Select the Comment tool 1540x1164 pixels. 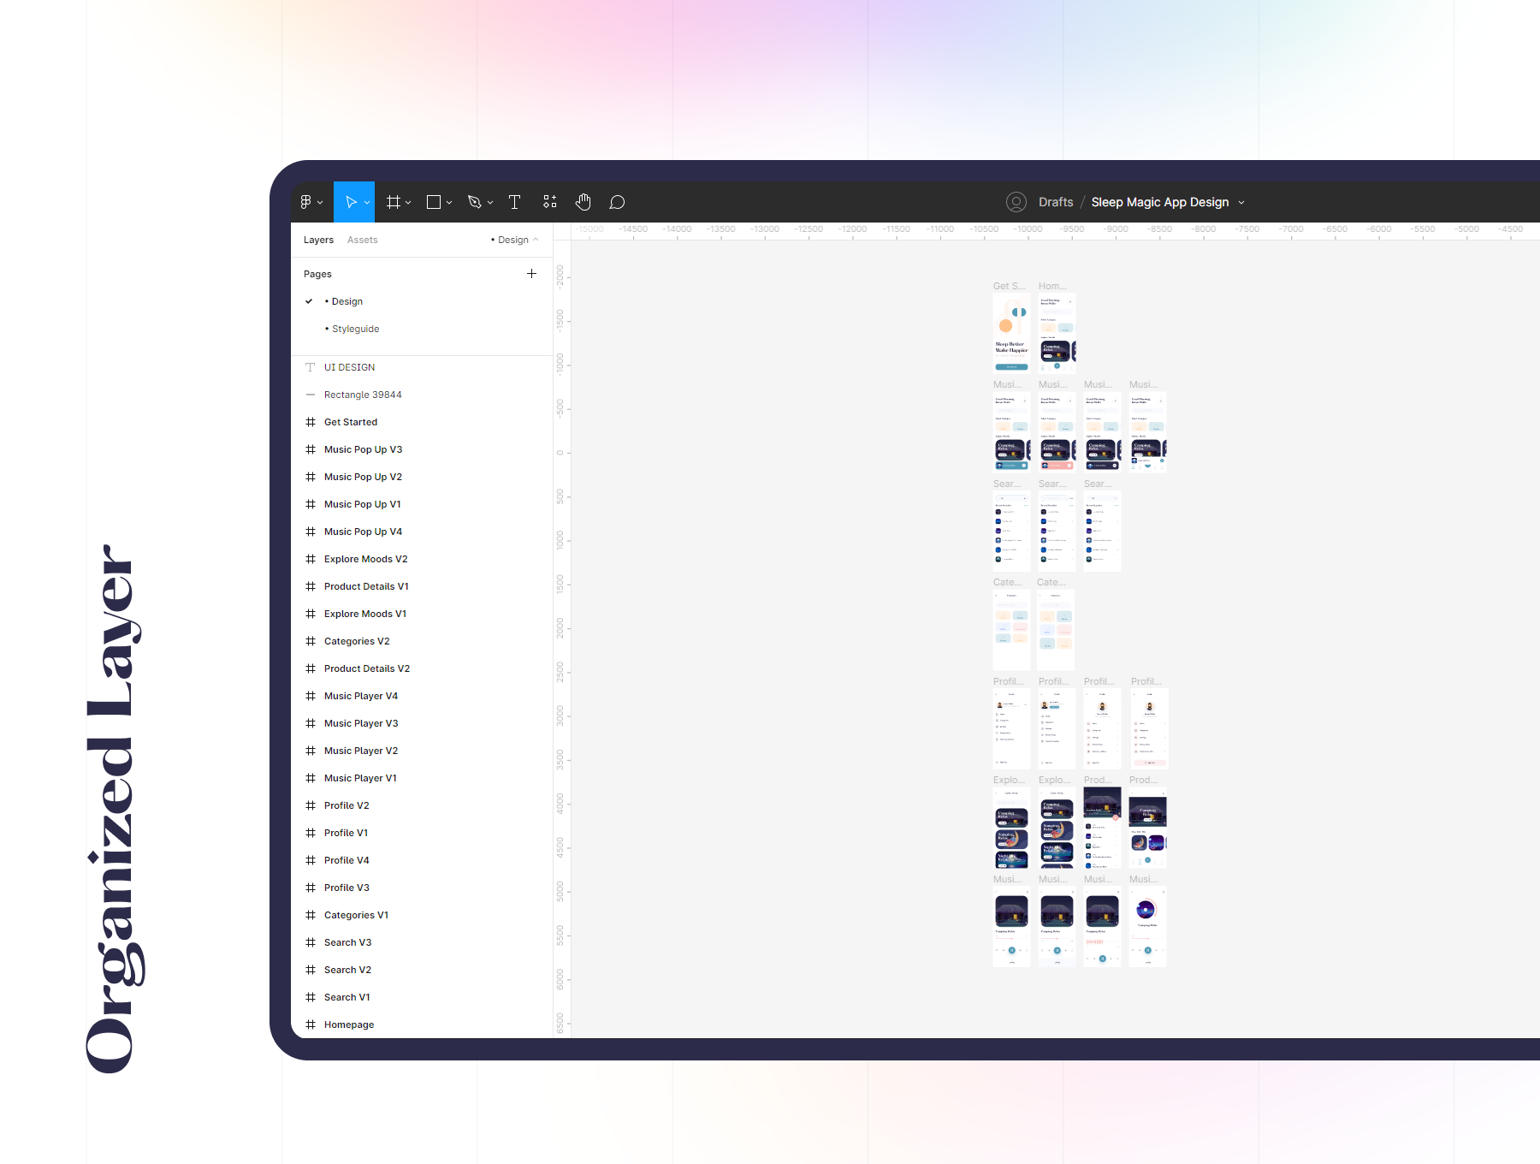[617, 202]
